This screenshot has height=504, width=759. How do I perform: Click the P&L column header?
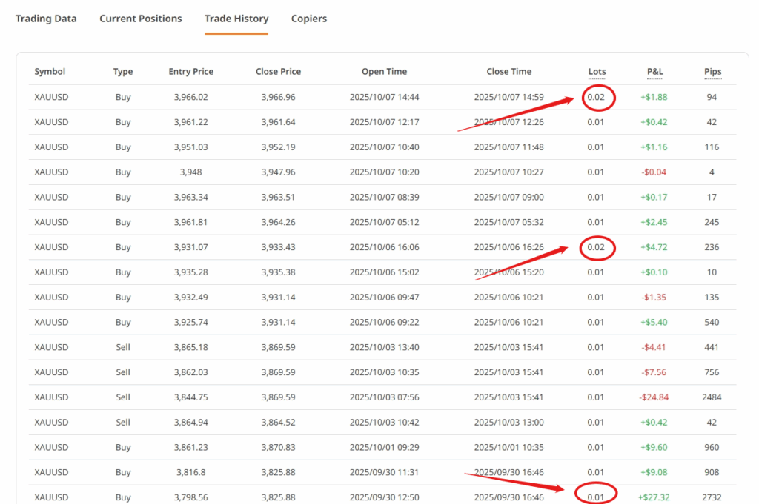pos(654,72)
